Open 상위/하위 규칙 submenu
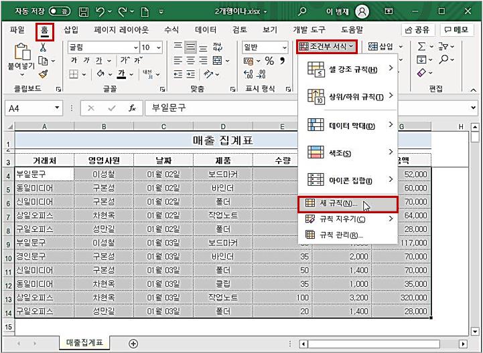The image size is (483, 353). click(348, 96)
